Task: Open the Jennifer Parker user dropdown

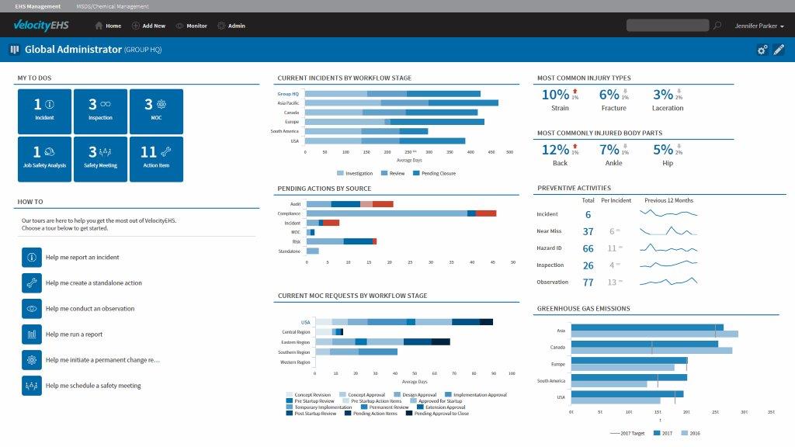Action: pyautogui.click(x=759, y=26)
